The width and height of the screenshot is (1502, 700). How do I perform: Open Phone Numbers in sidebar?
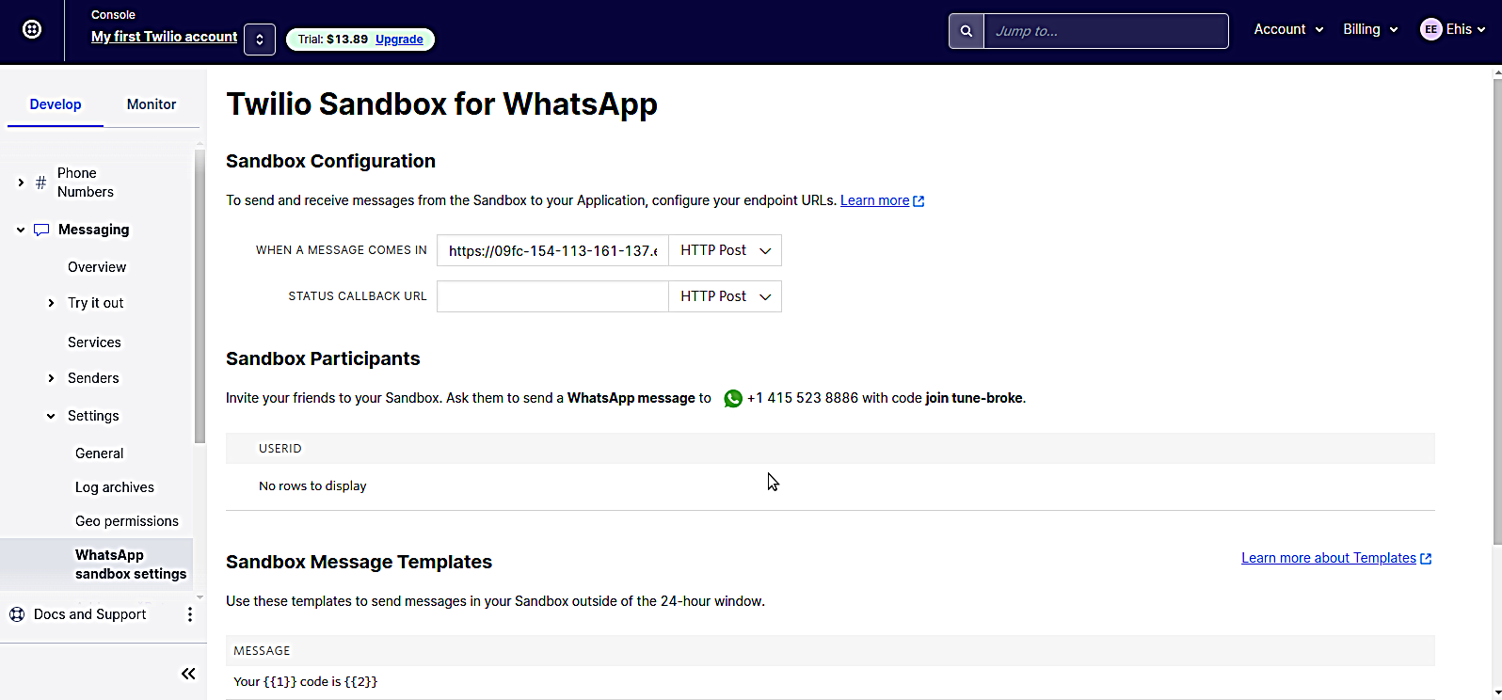coord(86,183)
